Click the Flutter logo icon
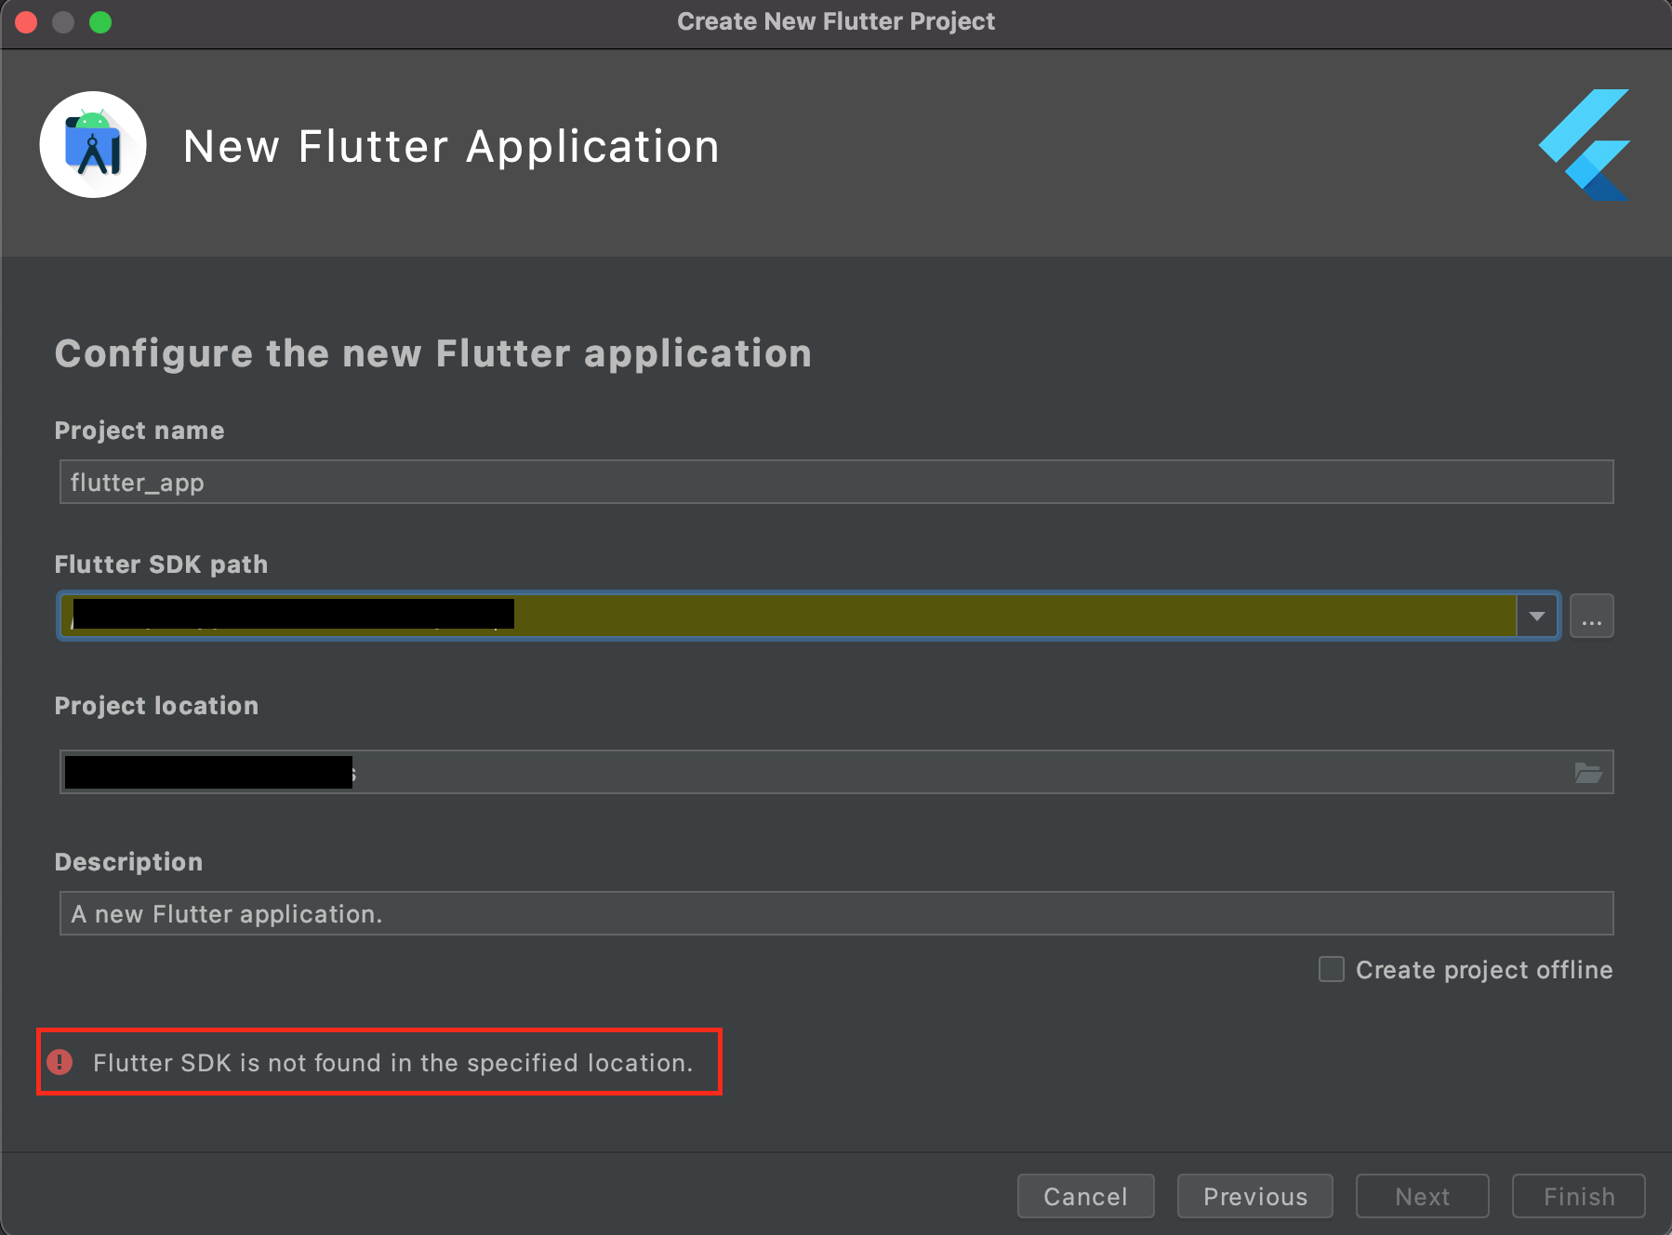The width and height of the screenshot is (1672, 1235). [1584, 144]
